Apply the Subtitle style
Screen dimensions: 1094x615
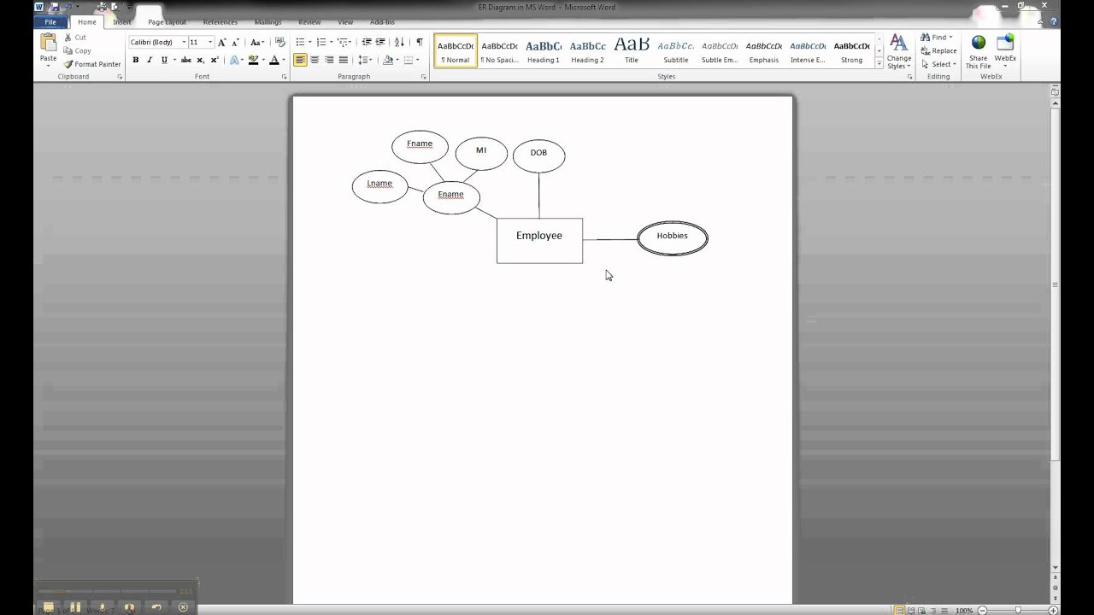[x=675, y=51]
